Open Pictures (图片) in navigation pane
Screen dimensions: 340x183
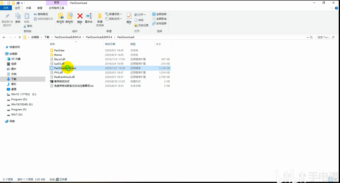(14, 69)
